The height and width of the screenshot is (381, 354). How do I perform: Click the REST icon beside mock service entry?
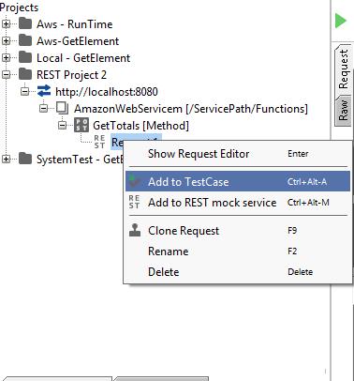(x=134, y=202)
